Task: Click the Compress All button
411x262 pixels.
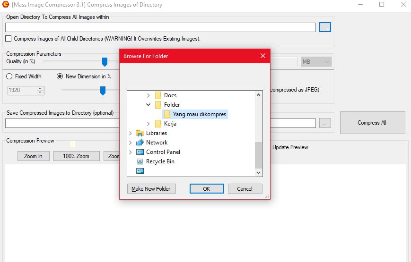Action: tap(373, 123)
